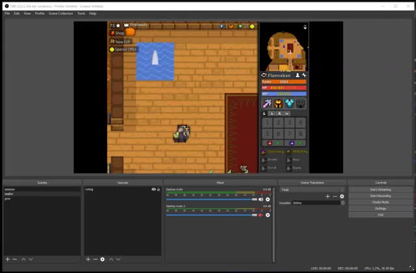This screenshot has height=273, width=416.
Task: Add a new source with plus icon
Action: coord(88,259)
